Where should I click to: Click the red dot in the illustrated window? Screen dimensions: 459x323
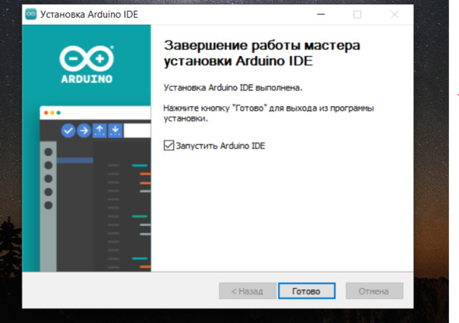coord(46,113)
